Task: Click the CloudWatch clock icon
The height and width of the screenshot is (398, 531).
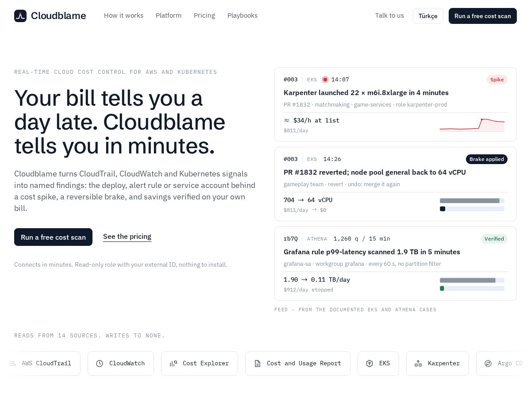Action: coord(100,364)
